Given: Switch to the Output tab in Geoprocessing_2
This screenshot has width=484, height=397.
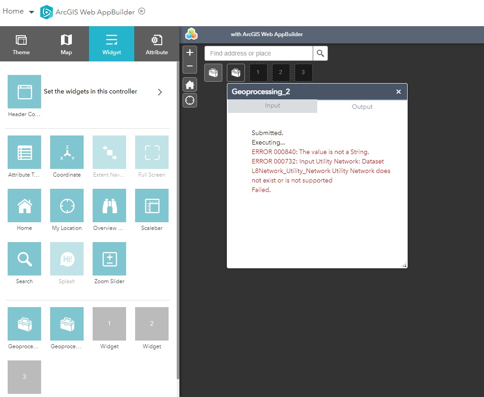Looking at the screenshot, I should click(362, 107).
